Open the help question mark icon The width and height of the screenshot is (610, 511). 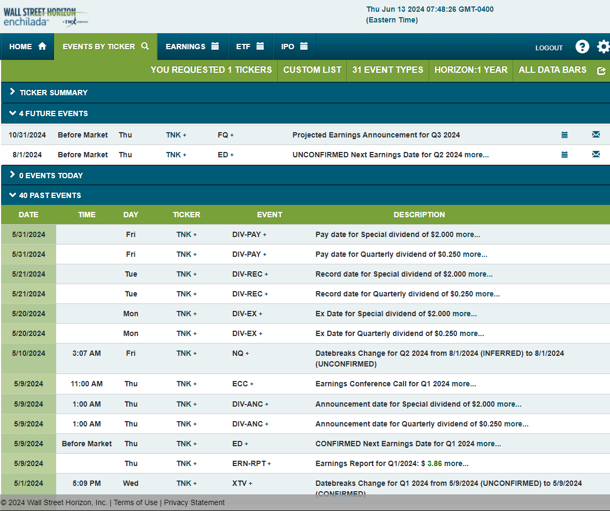pos(582,47)
